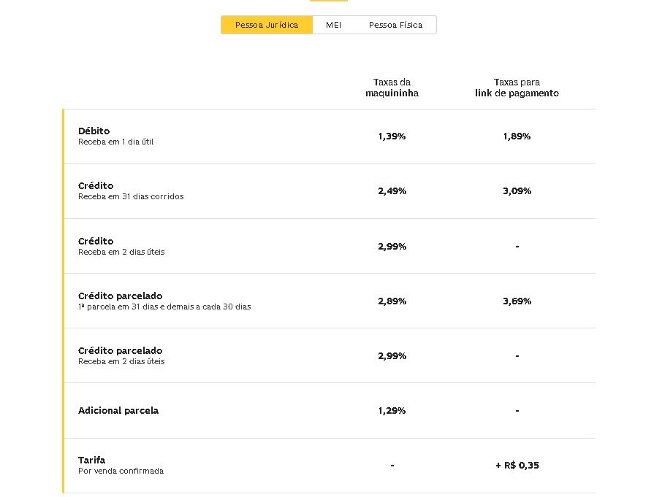Click the 1,39% débito maquininha rate
The image size is (654, 497).
coord(392,136)
